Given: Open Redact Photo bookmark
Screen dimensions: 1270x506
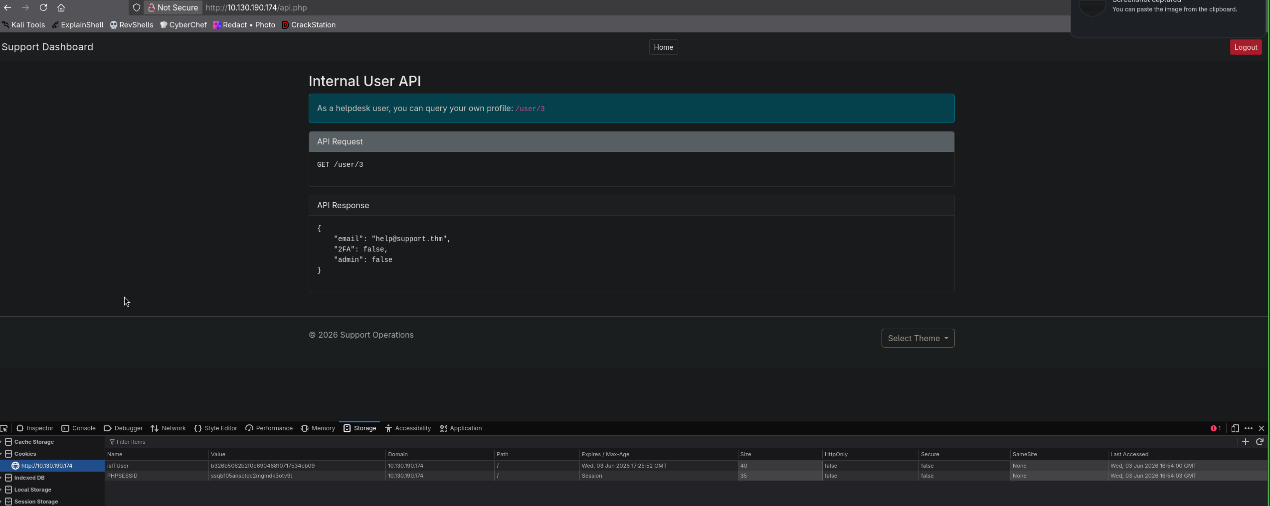Looking at the screenshot, I should click(x=244, y=25).
